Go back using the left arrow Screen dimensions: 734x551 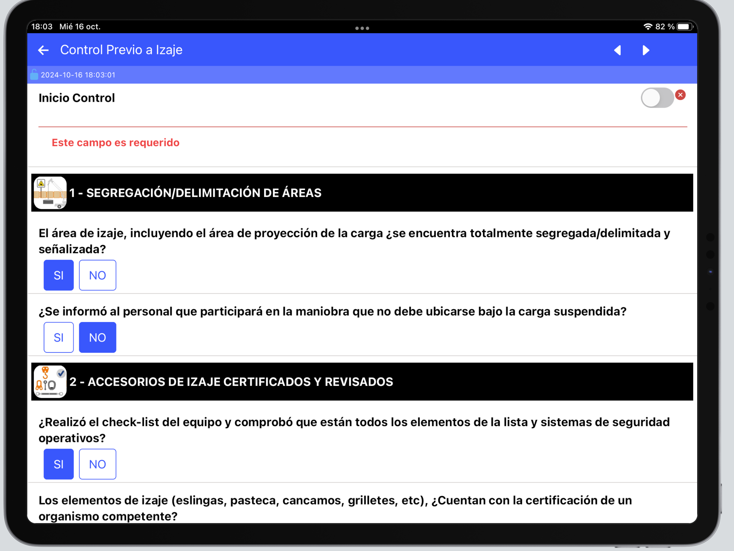(x=43, y=50)
